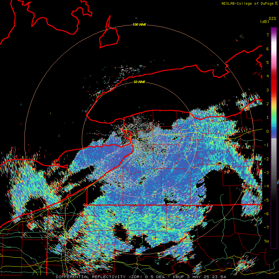Screen dimensions: 279x279
Task: Click the -7 value on the color scale
Action: click(x=266, y=228)
